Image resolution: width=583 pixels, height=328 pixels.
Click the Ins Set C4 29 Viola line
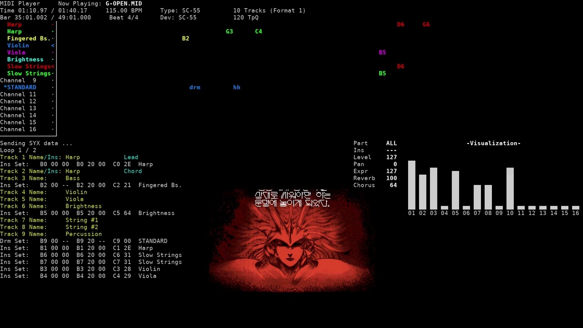[78, 276]
